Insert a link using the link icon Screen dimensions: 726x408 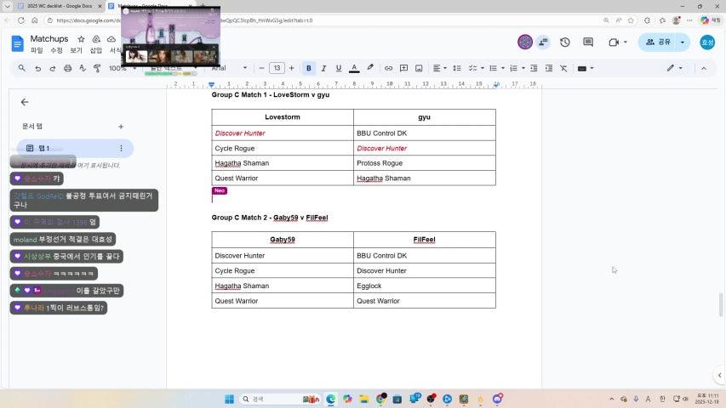point(389,68)
